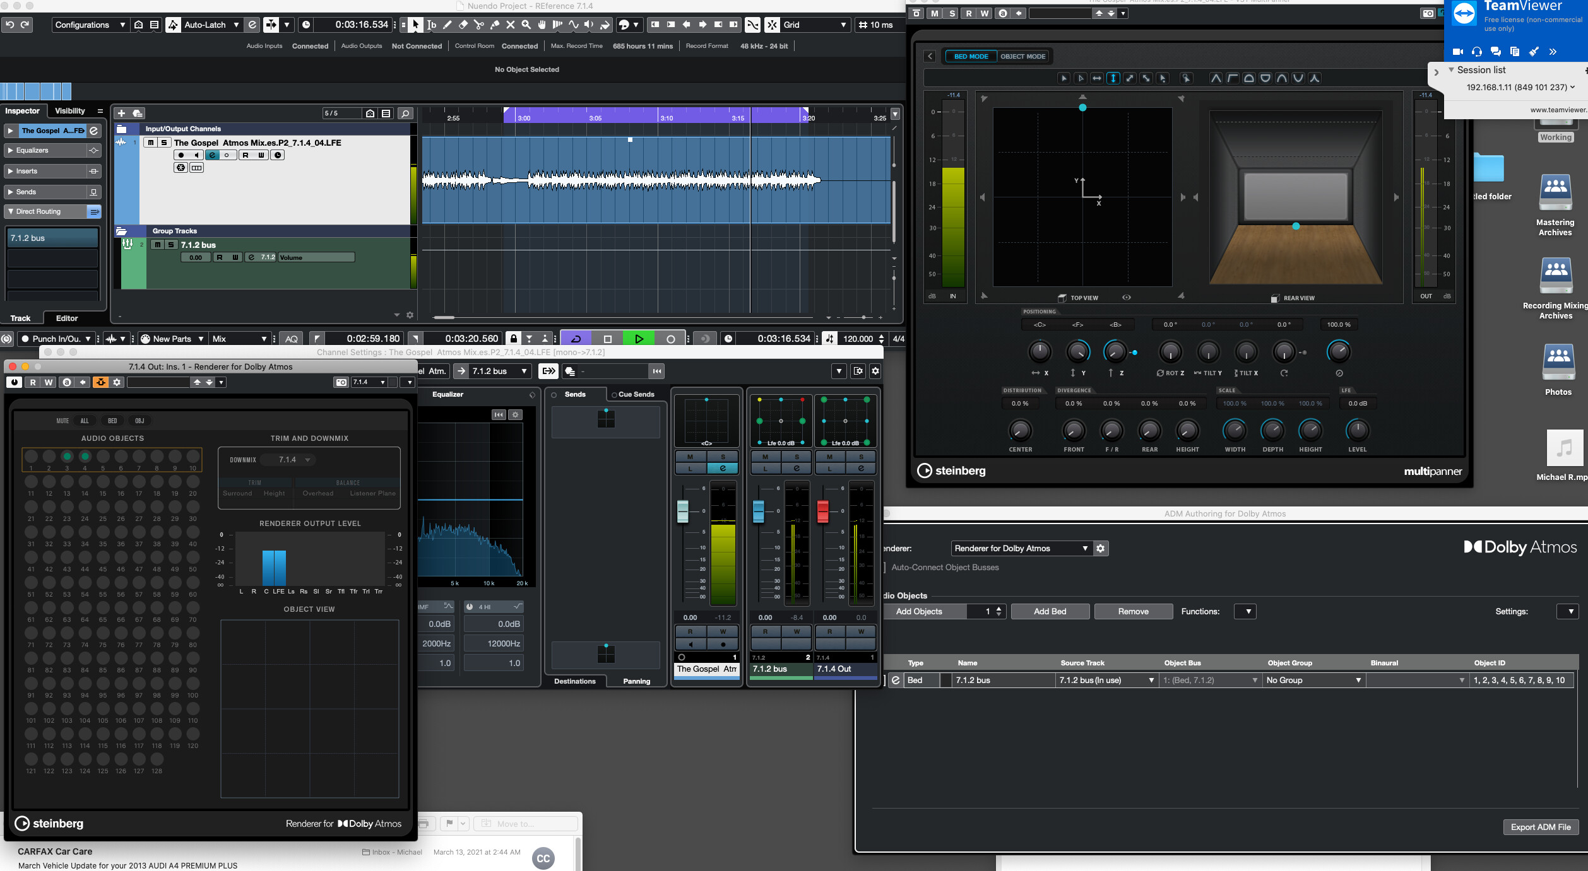Viewport: 1588px width, 871px height.
Task: Solo the 7.1.2 bus group track
Action: click(x=171, y=245)
